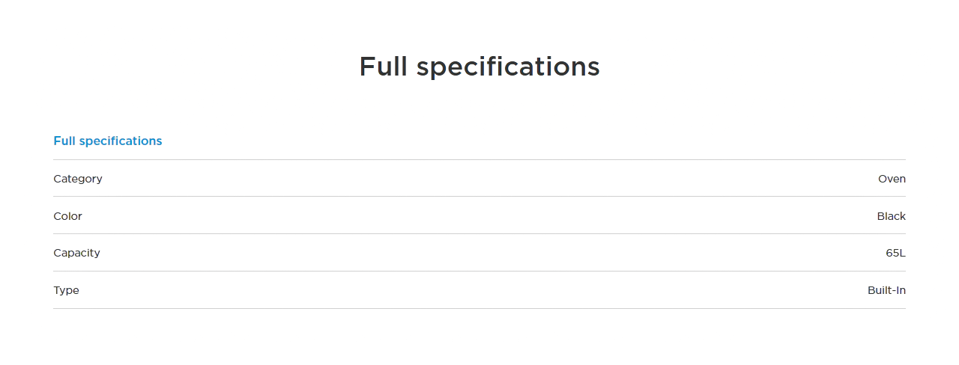Click the word specifications in the large heading
This screenshot has height=365, width=959.
pyautogui.click(x=508, y=67)
